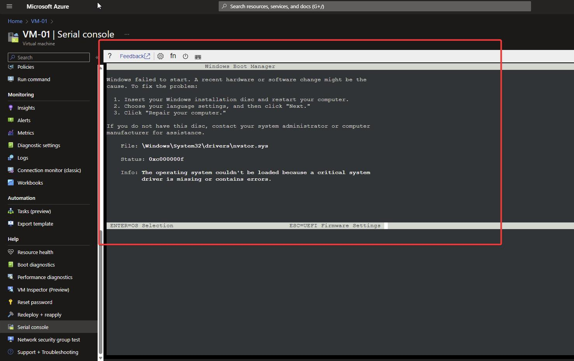The height and width of the screenshot is (361, 574).
Task: Click the Feedback link
Action: pos(133,56)
